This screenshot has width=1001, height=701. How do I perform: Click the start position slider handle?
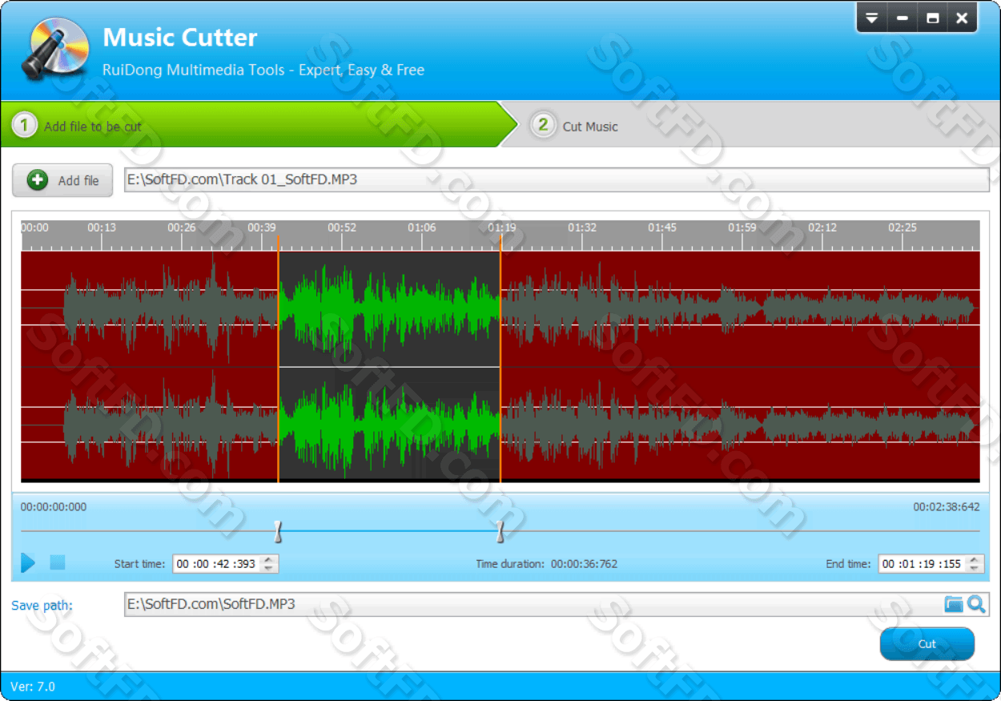pyautogui.click(x=278, y=531)
